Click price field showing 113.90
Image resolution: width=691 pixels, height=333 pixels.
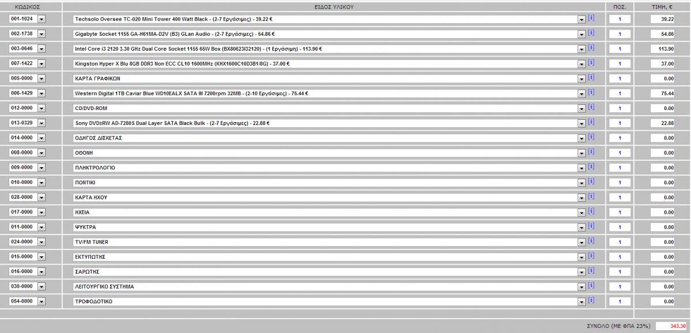(x=663, y=48)
